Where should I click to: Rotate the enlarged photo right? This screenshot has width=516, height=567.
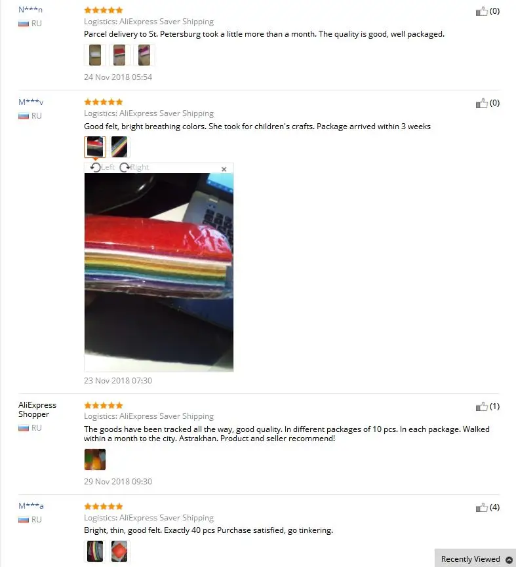point(134,167)
